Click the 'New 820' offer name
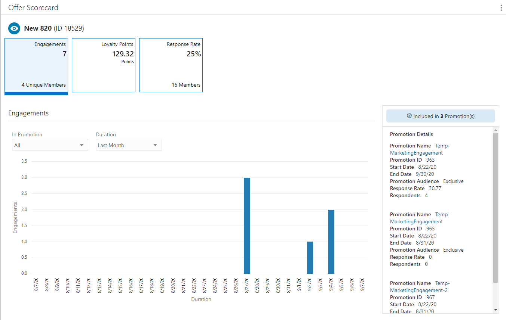Viewport: 506px width, 320px height. (38, 28)
